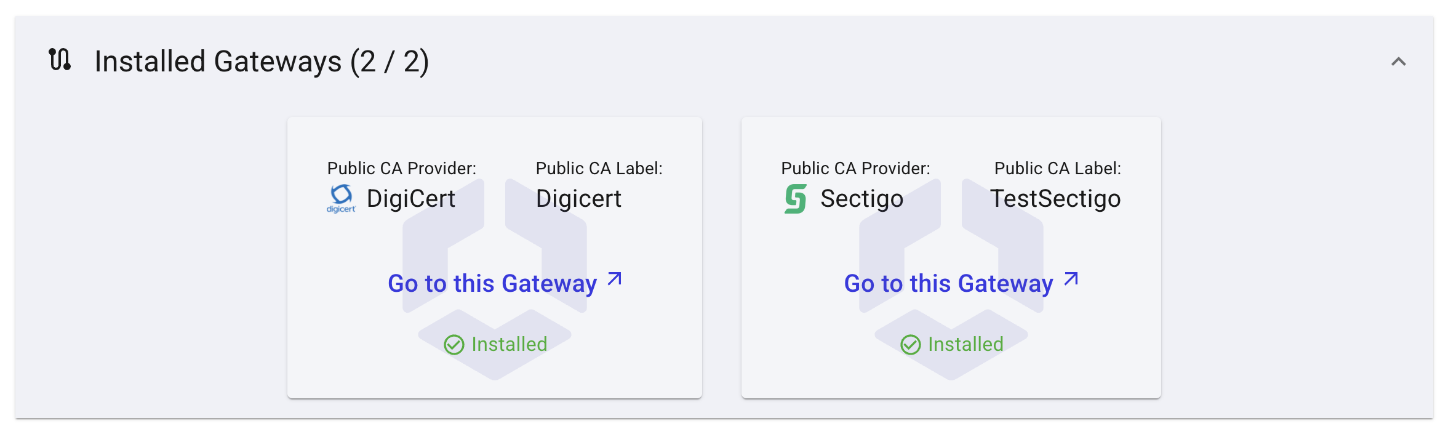The height and width of the screenshot is (426, 1451).
Task: Click the Public CA Label heading on the Sectigo card
Action: (x=1057, y=168)
